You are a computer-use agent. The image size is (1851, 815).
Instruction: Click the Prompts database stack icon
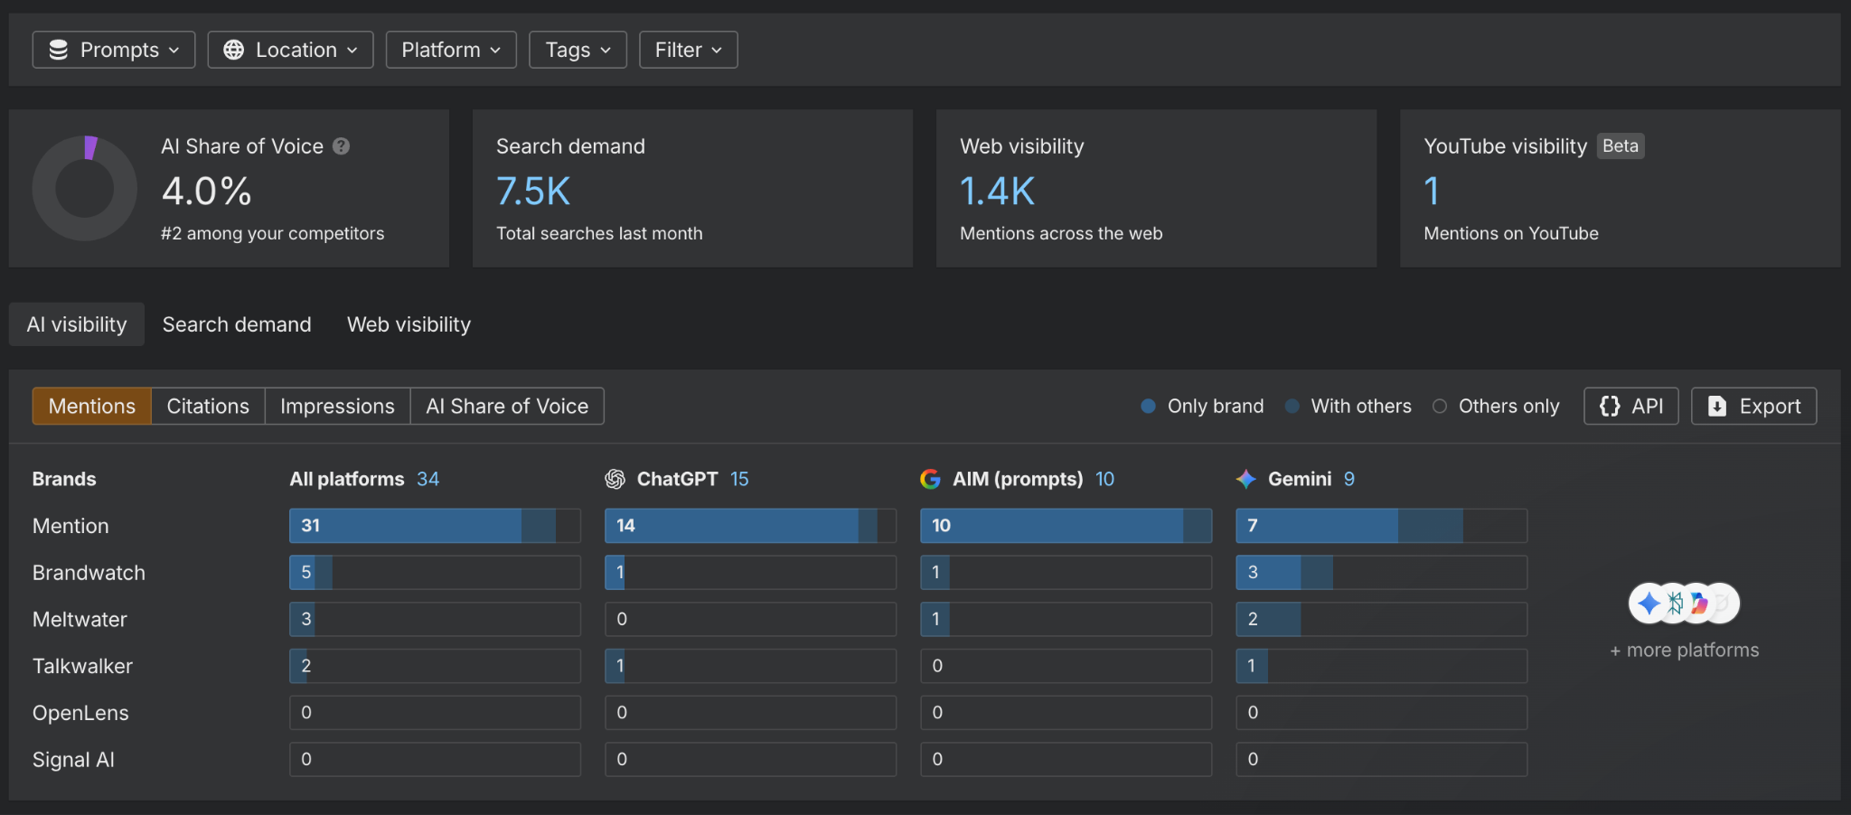pyautogui.click(x=59, y=50)
